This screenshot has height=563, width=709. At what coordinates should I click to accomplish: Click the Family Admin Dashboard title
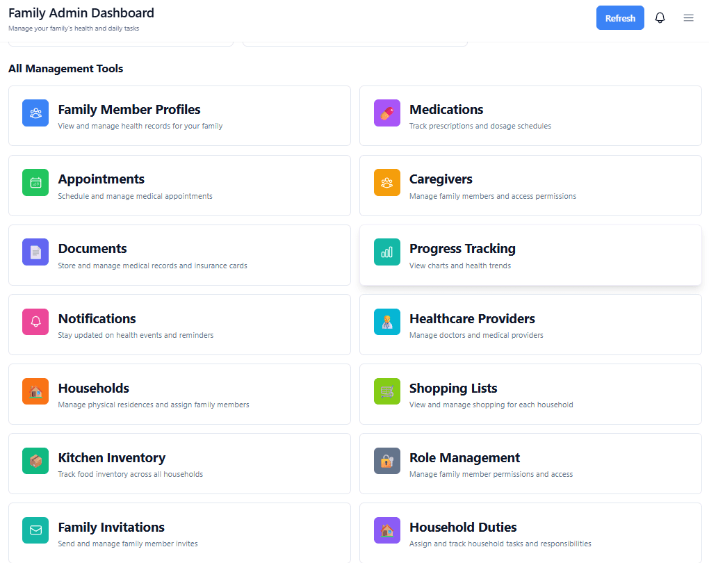coord(81,13)
